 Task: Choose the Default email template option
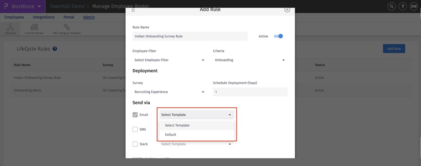click(x=171, y=134)
